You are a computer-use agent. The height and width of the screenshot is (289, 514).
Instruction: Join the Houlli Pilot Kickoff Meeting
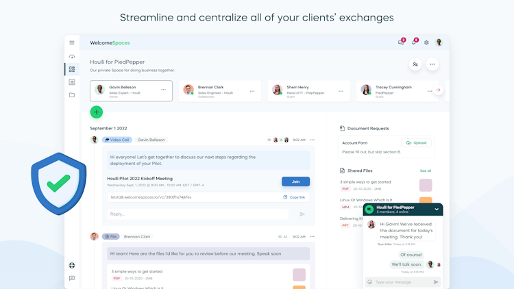(295, 181)
